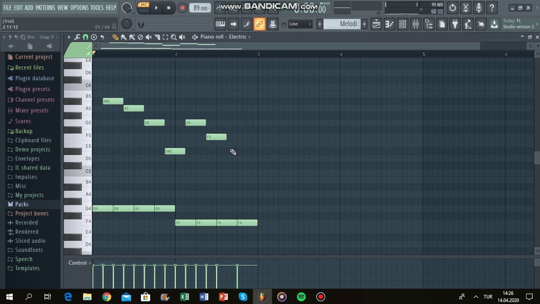
Task: Toggle PAT/SONG mode switch
Action: 144,8
